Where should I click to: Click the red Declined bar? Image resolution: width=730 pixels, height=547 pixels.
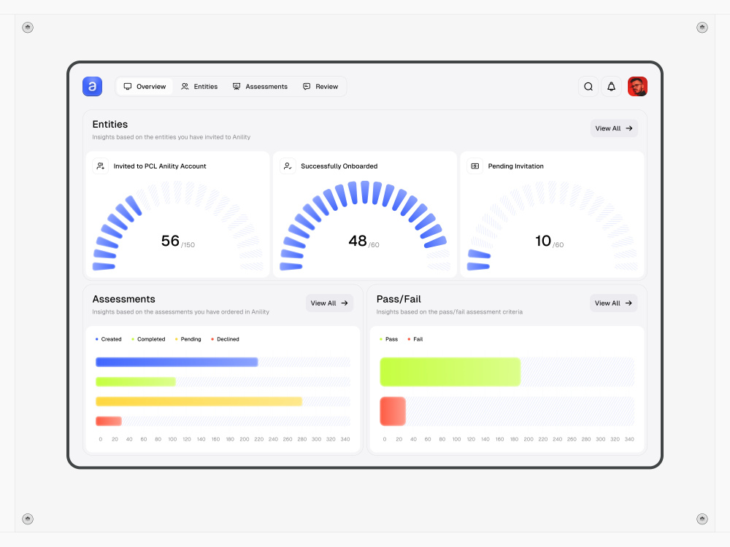click(x=109, y=421)
